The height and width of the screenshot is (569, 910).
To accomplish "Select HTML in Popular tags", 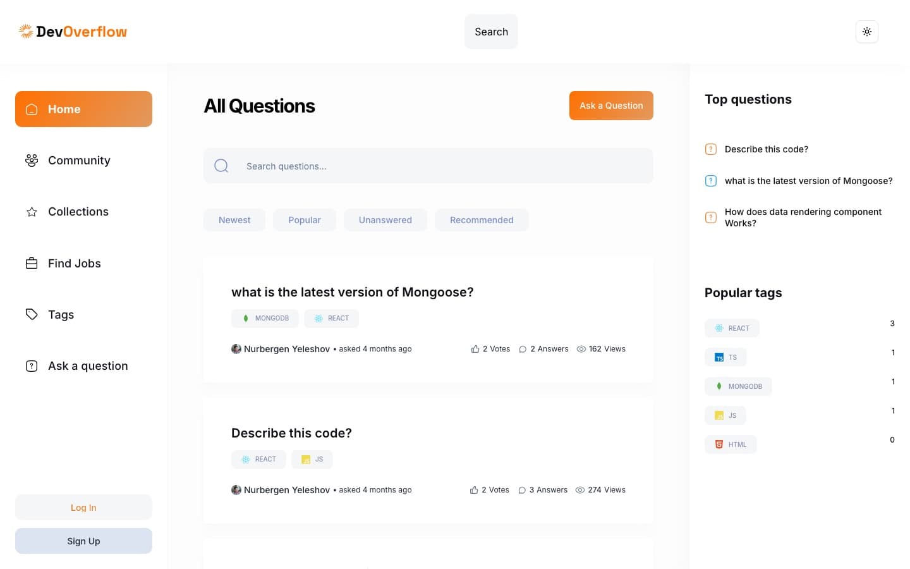I will (731, 444).
